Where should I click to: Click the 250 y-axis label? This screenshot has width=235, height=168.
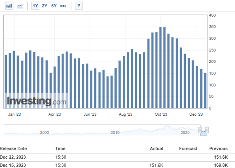click(212, 50)
